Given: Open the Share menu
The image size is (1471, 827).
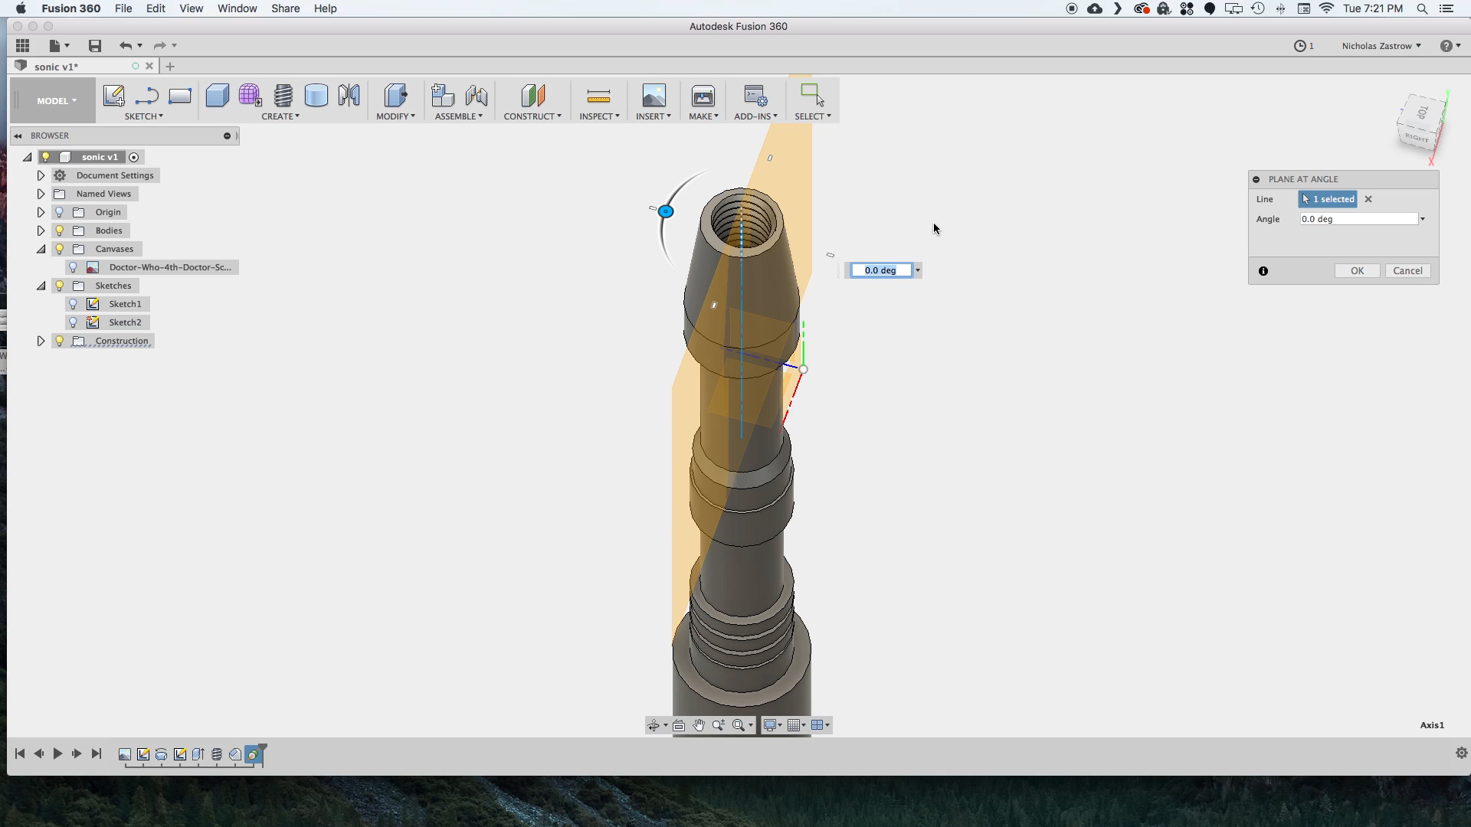Looking at the screenshot, I should [285, 8].
